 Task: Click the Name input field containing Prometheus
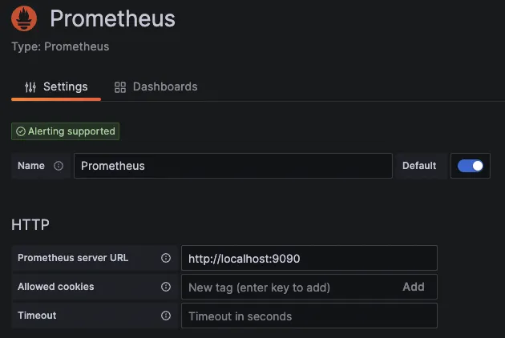pyautogui.click(x=232, y=166)
